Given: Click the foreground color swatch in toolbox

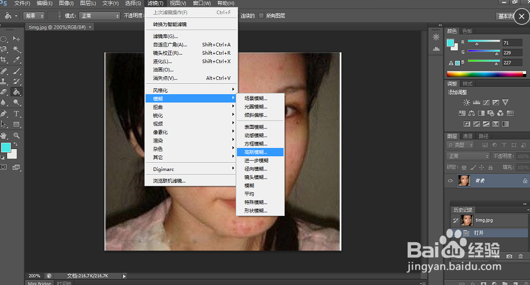Looking at the screenshot, I should (x=5, y=148).
